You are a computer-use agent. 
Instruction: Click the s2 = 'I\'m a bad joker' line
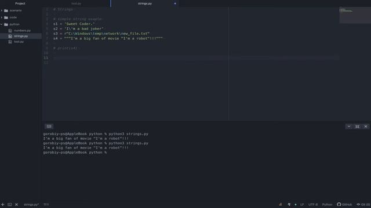pos(78,29)
